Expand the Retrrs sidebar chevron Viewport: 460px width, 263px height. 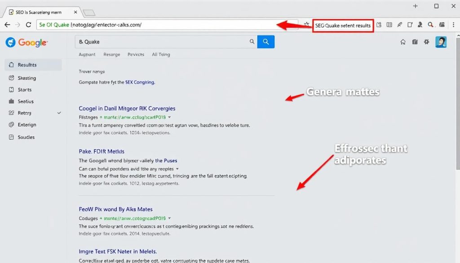[59, 113]
